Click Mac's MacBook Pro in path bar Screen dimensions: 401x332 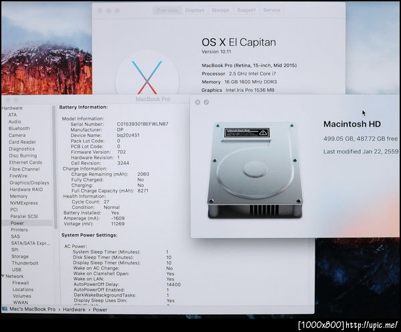(33, 309)
